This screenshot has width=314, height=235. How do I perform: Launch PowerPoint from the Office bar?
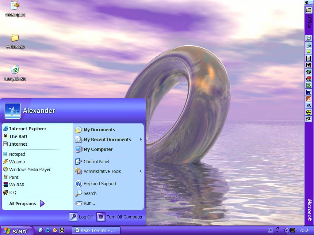(309, 99)
